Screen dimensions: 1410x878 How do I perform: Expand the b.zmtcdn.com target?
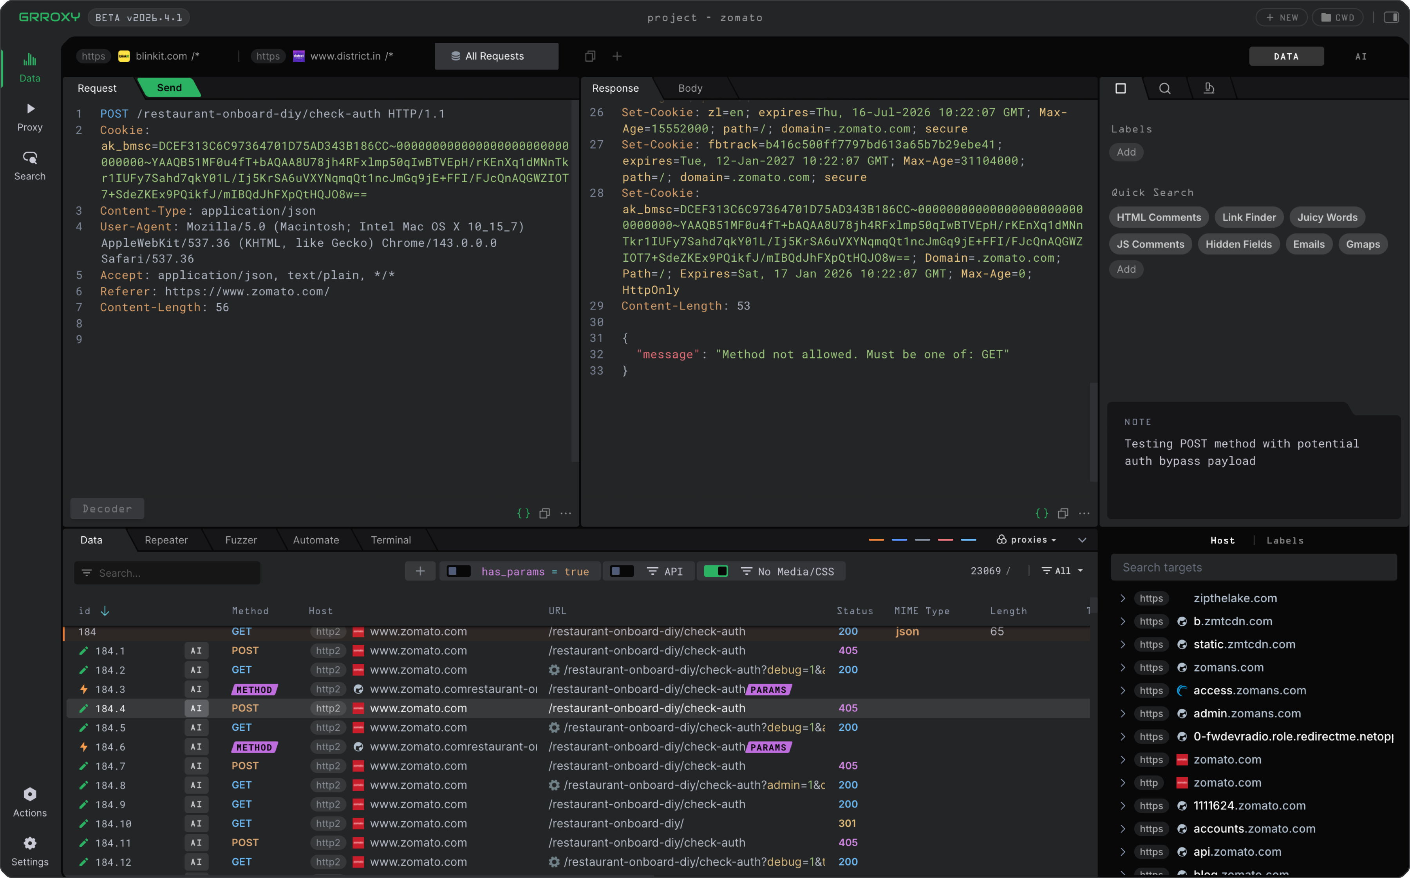(1123, 621)
